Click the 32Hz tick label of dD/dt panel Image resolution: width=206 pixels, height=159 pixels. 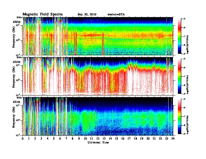(x=19, y=57)
